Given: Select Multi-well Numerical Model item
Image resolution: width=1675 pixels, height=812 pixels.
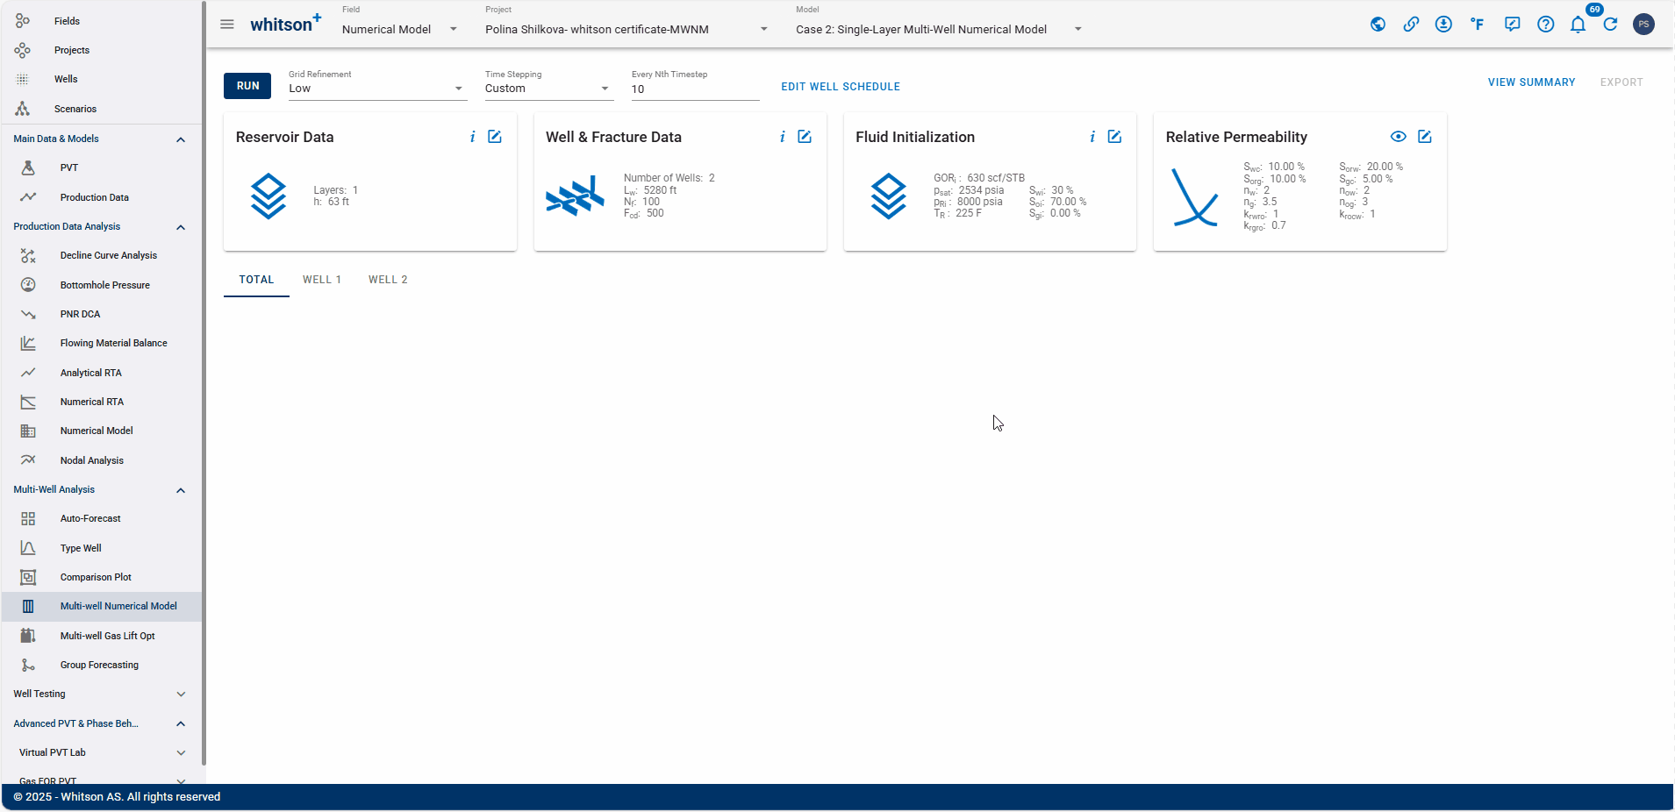Looking at the screenshot, I should pos(101,606).
